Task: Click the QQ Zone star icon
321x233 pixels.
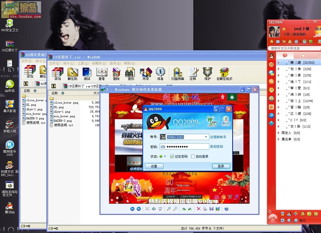Action: click(272, 42)
